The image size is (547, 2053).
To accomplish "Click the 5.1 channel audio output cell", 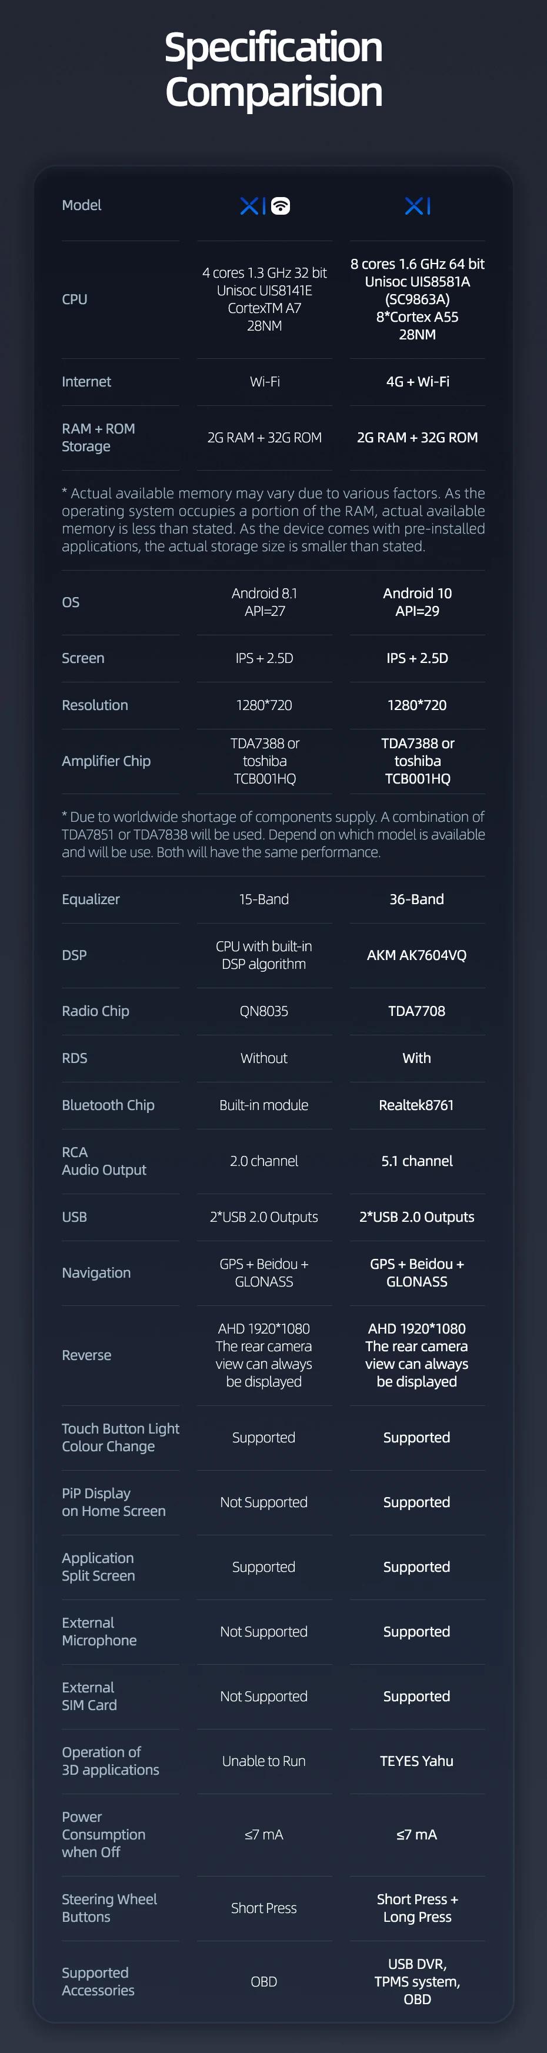I will click(x=416, y=1161).
